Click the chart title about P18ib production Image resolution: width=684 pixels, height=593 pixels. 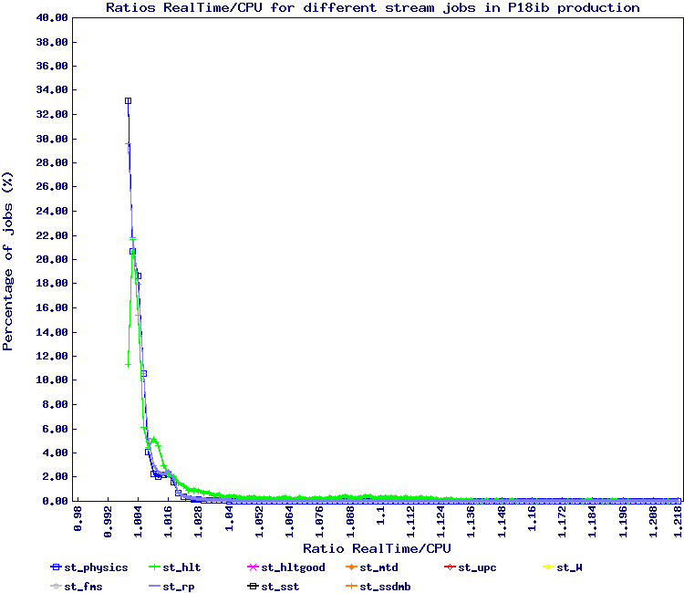point(373,8)
